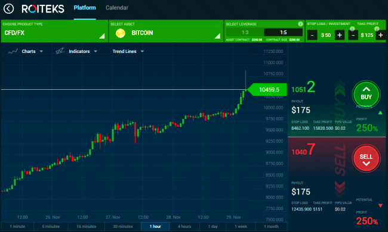Screen dimensions: 388x232
Task: Click the green potential profit up triangle
Action: (380, 112)
